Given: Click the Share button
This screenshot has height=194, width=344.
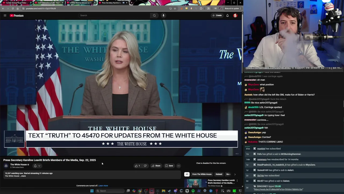Looking at the screenshot, I should coord(156,166).
